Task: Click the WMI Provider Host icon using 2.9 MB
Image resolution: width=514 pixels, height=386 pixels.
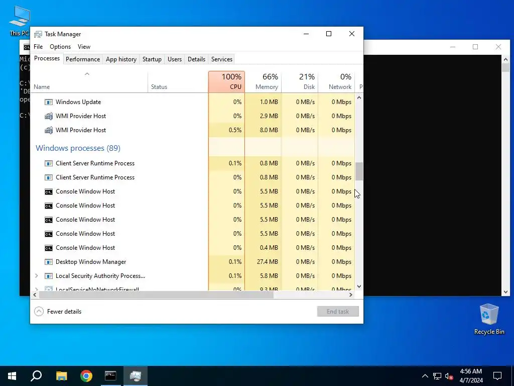Action: point(49,116)
